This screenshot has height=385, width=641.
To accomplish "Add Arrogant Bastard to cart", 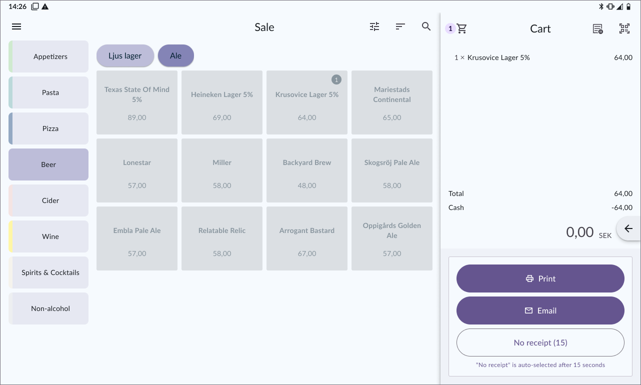I will click(307, 238).
